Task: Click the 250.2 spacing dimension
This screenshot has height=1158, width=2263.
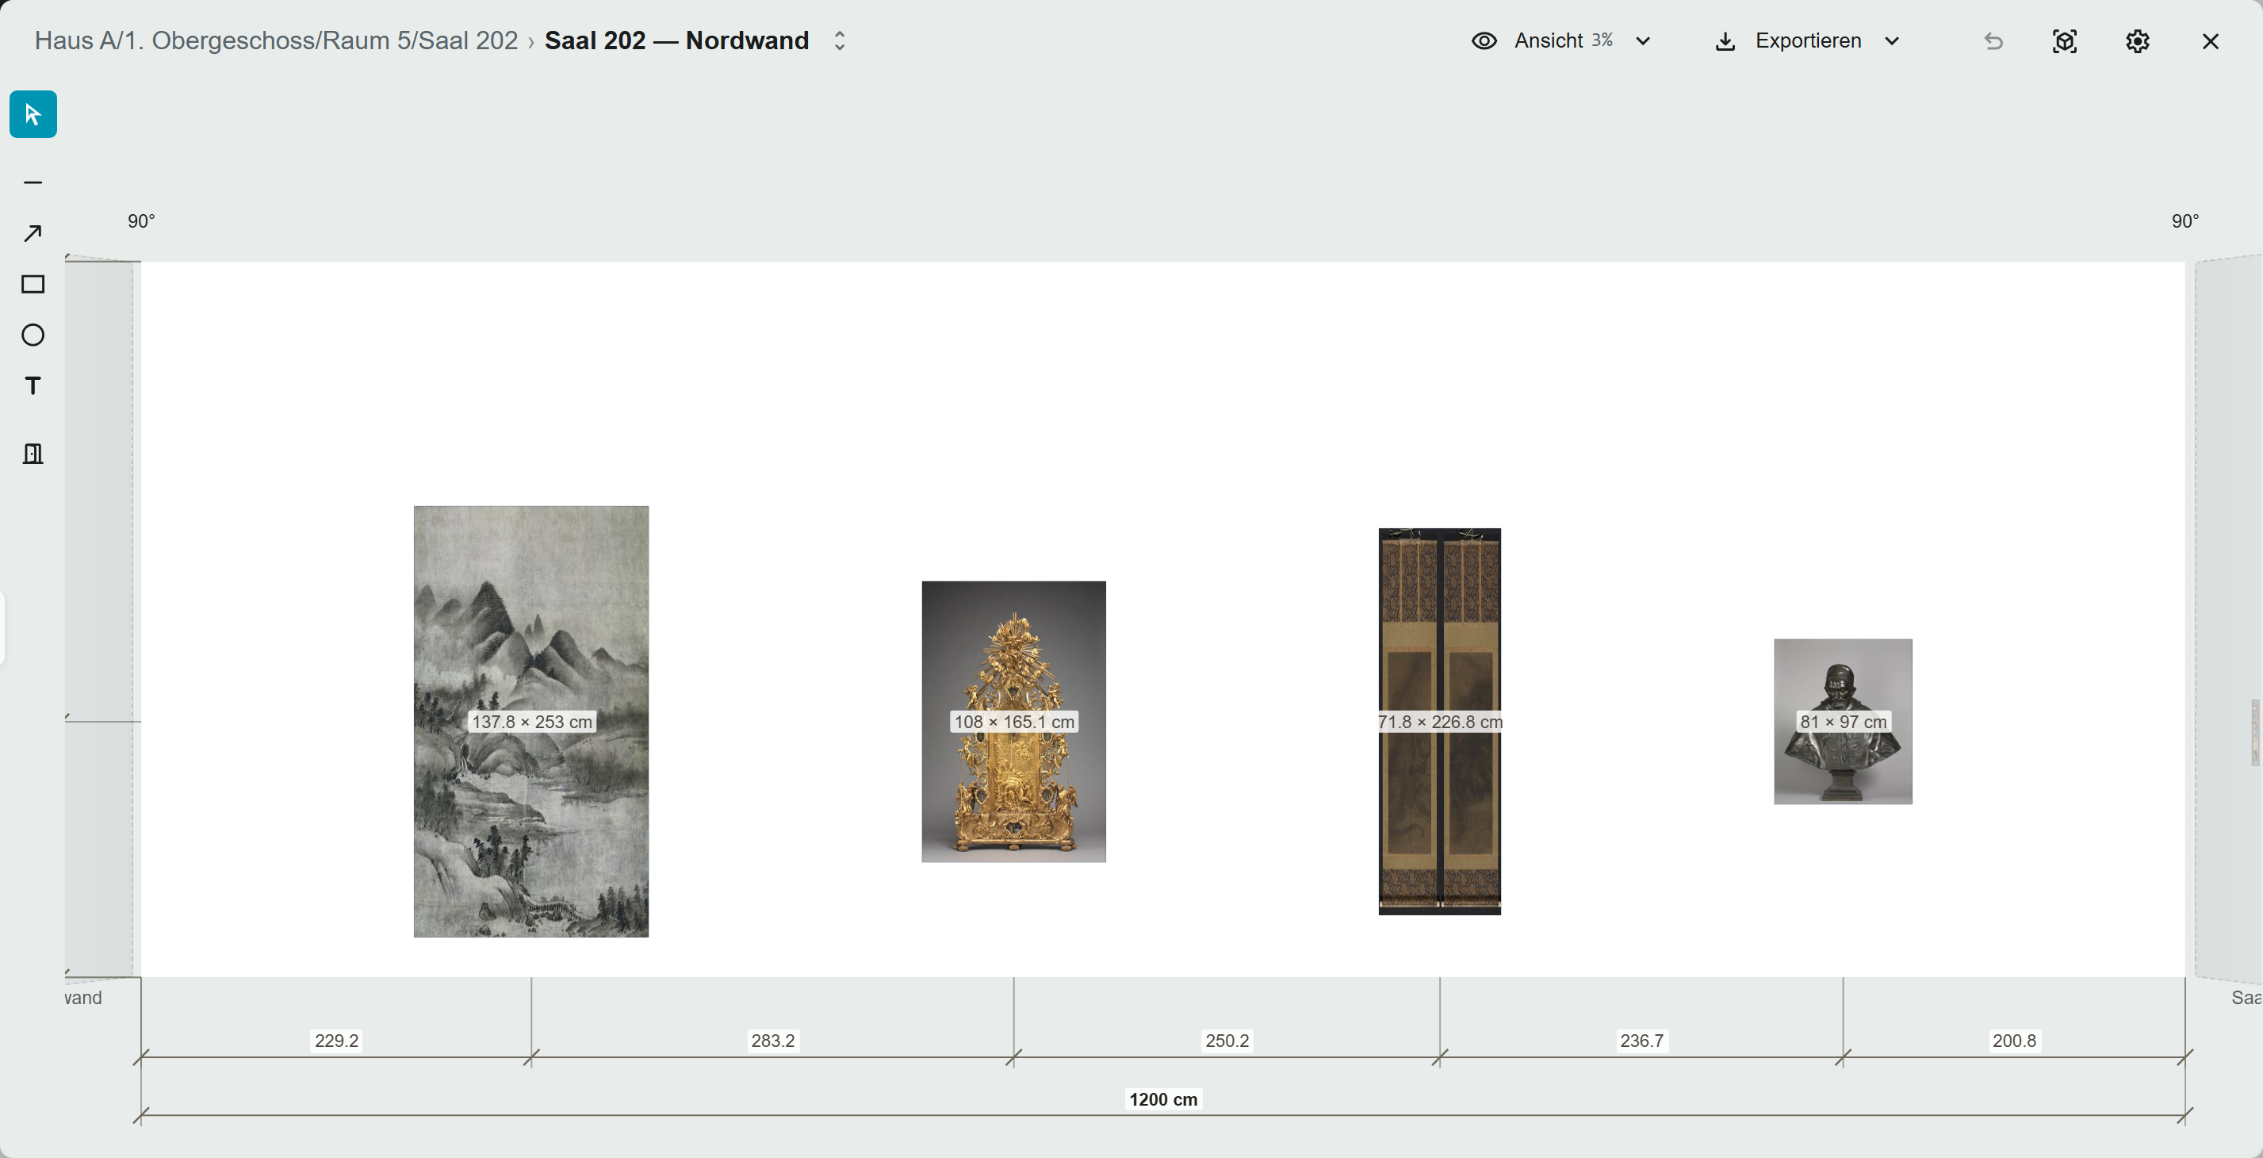Action: [1227, 1041]
